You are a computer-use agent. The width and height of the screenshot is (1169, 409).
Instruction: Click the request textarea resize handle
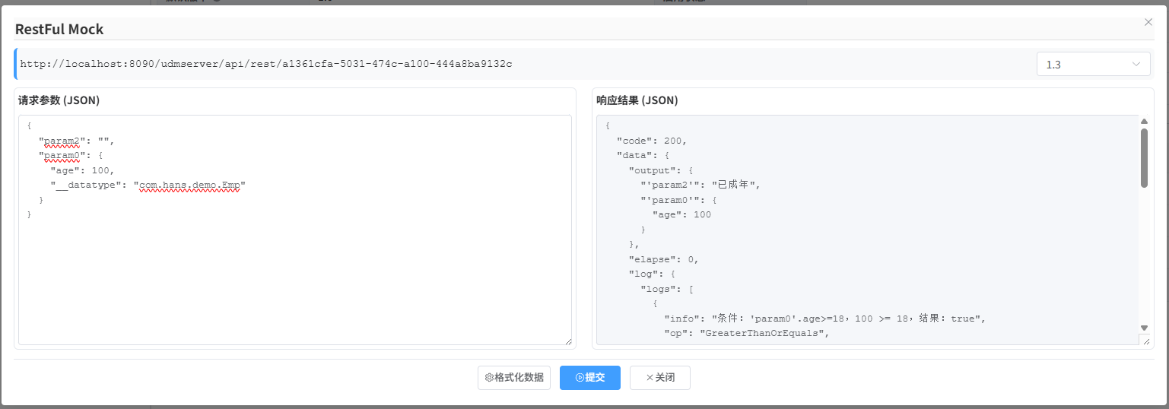click(x=567, y=341)
